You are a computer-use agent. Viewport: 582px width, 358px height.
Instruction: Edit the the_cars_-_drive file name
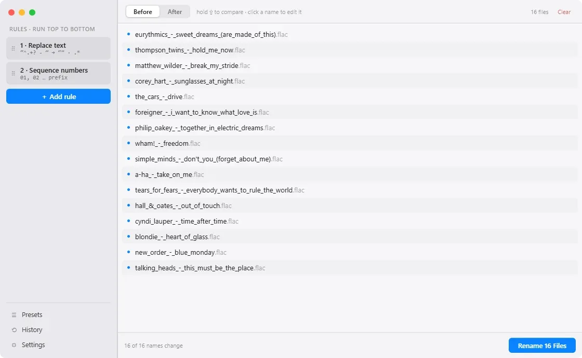tap(164, 97)
